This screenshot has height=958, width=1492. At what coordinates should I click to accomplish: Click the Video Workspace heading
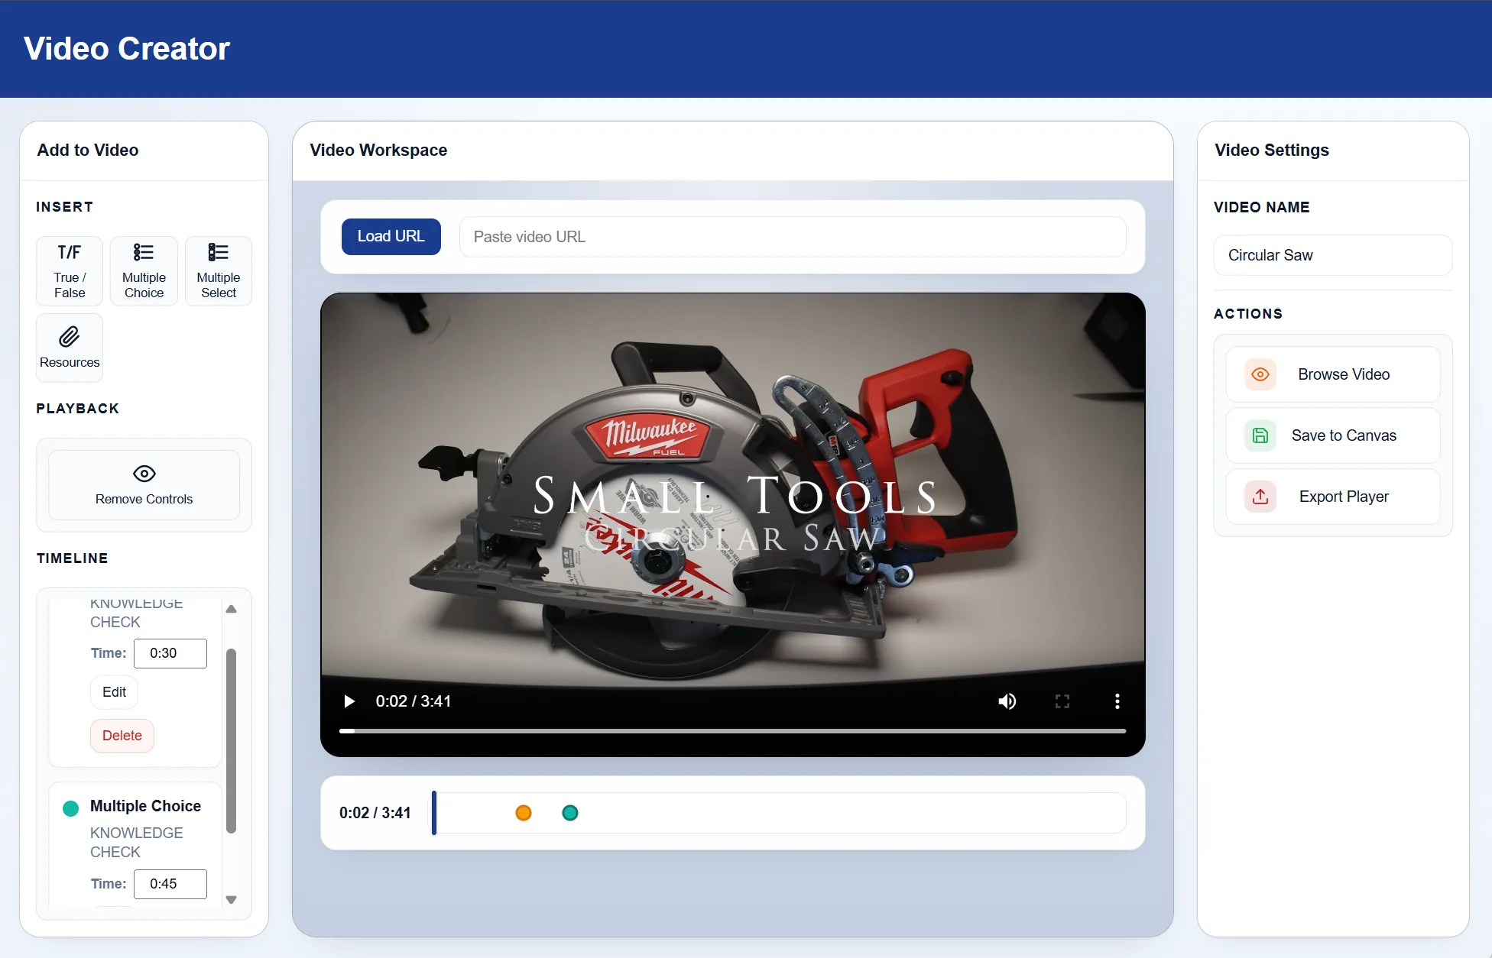click(378, 150)
